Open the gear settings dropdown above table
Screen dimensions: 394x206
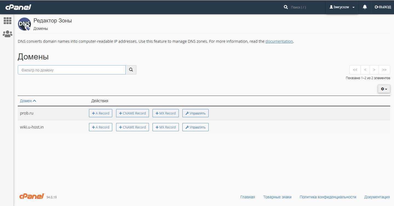tap(384, 89)
